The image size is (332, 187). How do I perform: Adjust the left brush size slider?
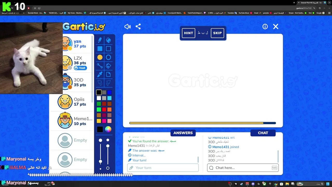point(100,161)
